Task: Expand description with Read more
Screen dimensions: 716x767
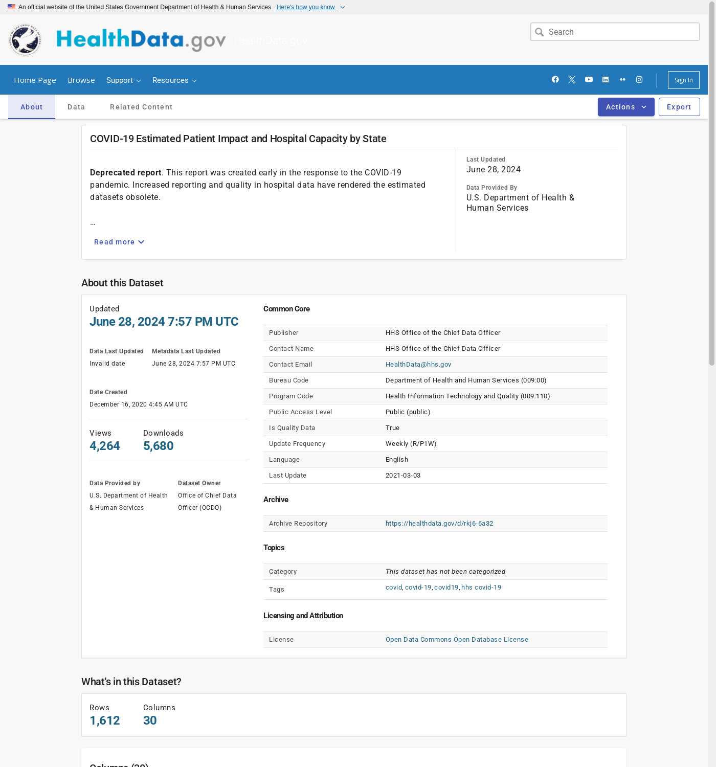Action: point(119,242)
